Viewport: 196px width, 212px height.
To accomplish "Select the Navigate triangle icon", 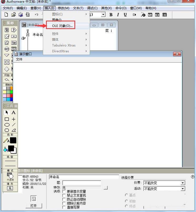I will 7,55.
